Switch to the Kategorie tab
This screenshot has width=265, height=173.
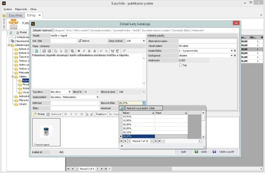click(59, 31)
